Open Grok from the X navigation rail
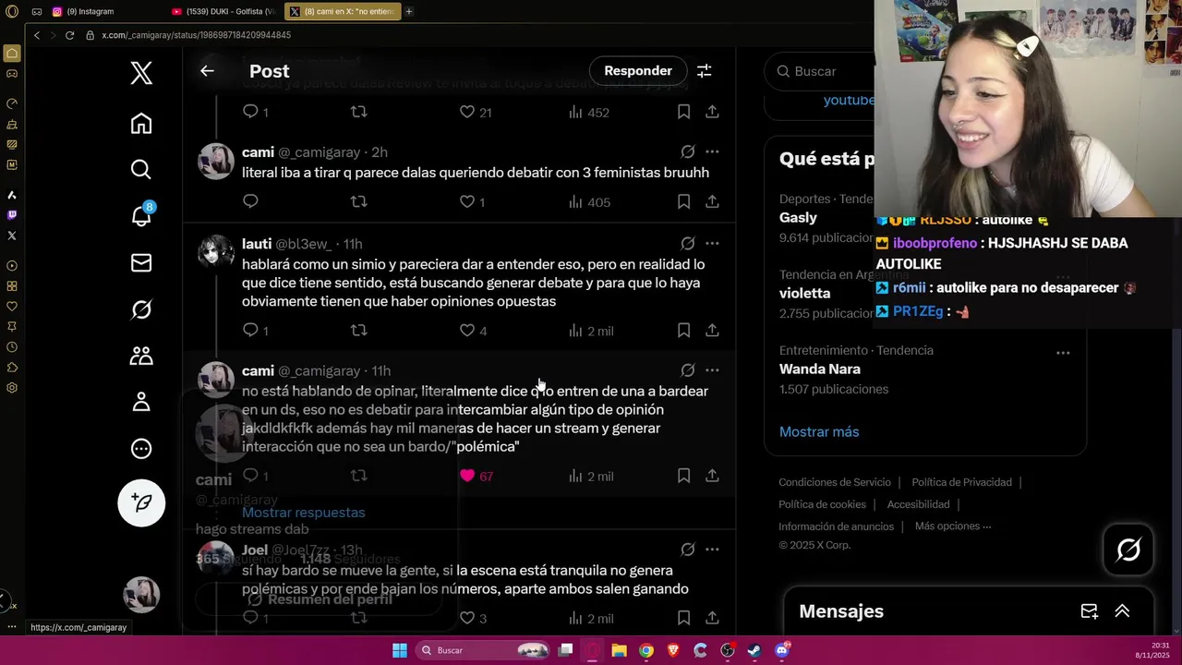The height and width of the screenshot is (665, 1182). 141,309
